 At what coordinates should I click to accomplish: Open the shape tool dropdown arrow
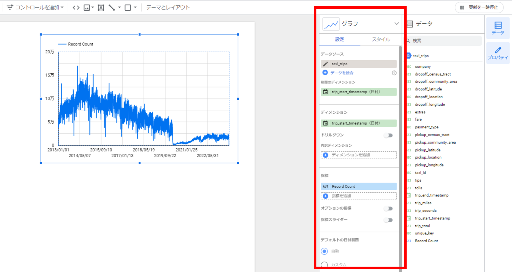tap(135, 7)
